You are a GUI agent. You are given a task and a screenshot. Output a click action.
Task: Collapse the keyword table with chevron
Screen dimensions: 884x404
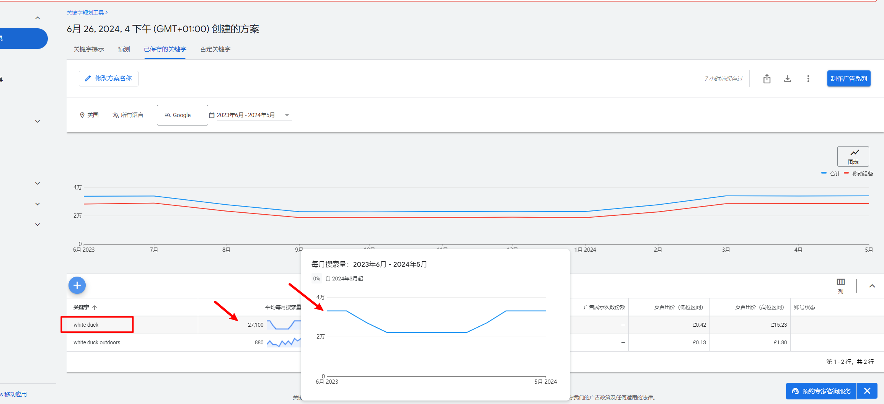click(x=872, y=286)
